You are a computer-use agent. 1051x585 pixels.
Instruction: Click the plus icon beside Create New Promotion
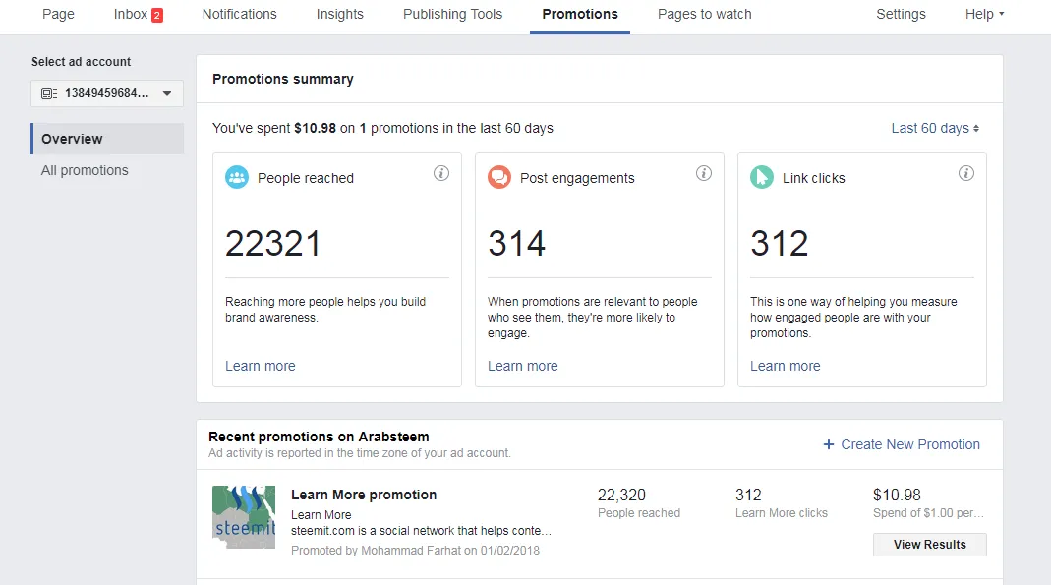click(829, 444)
